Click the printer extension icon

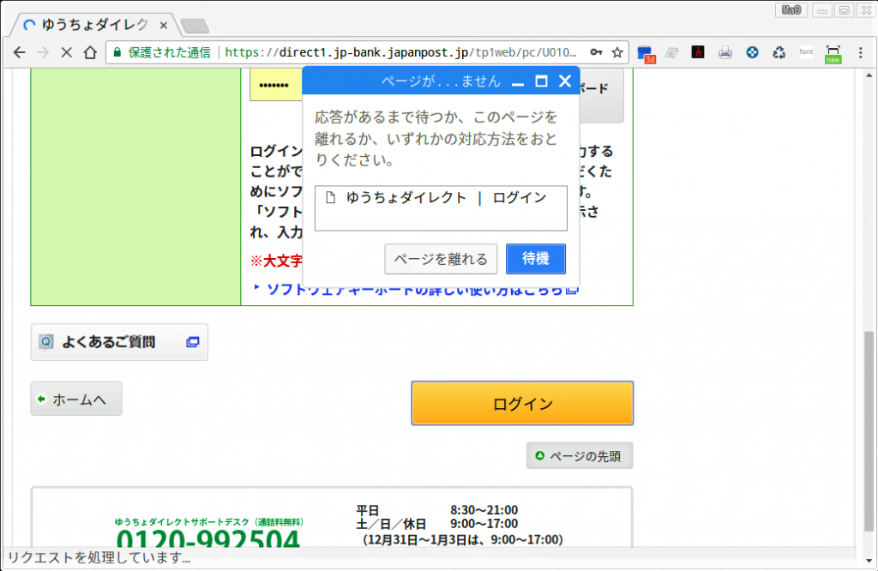click(725, 52)
